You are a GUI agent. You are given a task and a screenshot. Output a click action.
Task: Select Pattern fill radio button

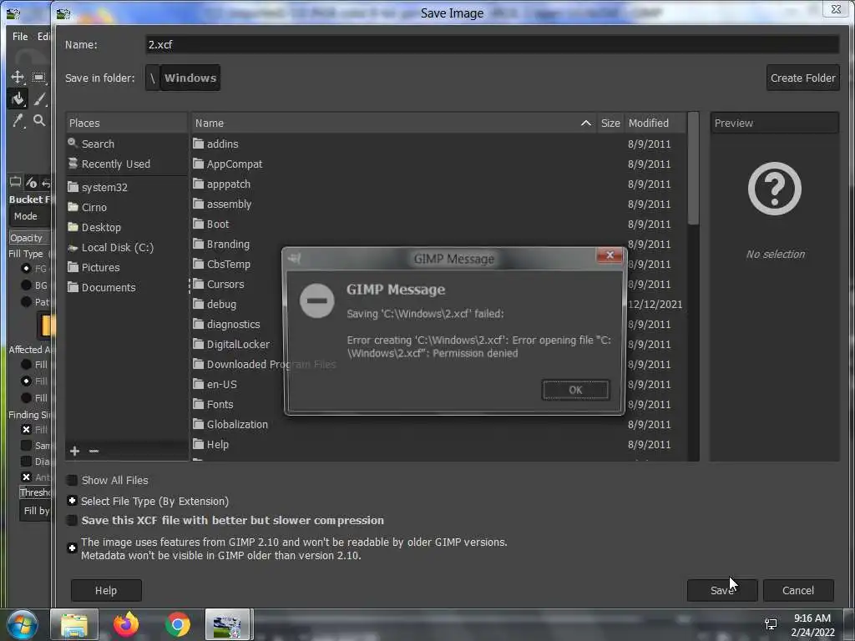[x=26, y=301]
